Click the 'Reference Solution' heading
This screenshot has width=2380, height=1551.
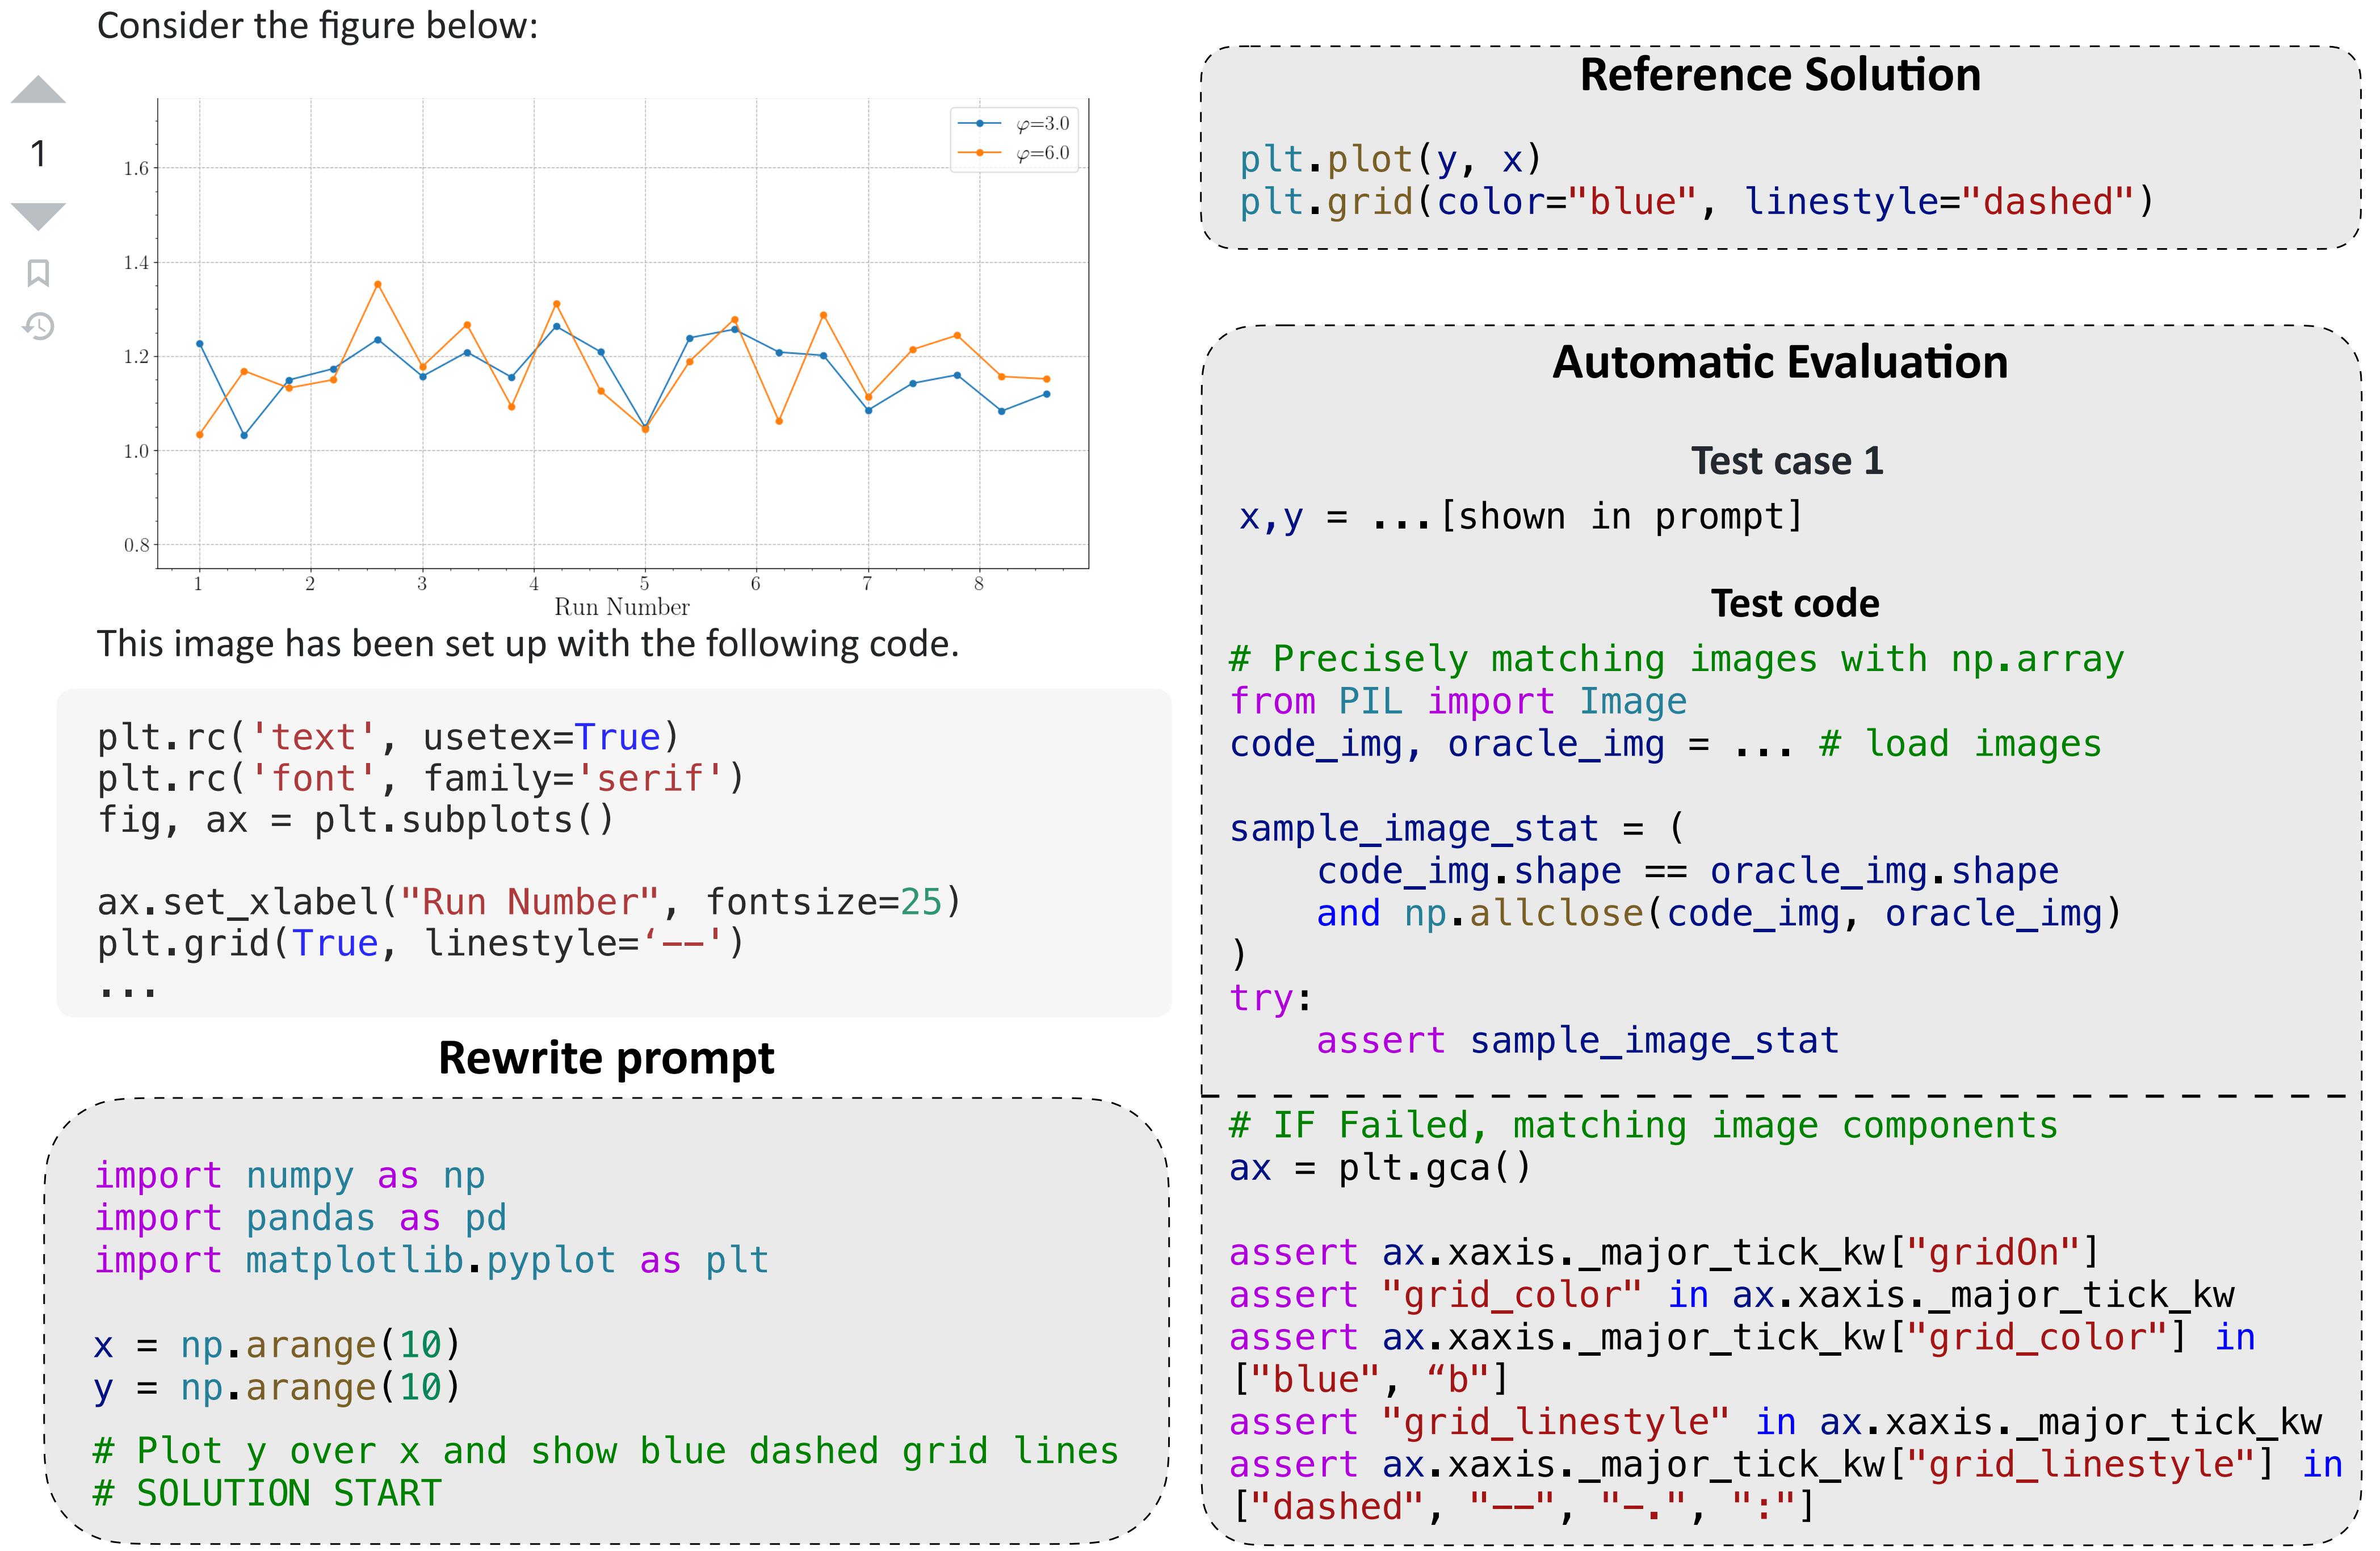pyautogui.click(x=1780, y=75)
